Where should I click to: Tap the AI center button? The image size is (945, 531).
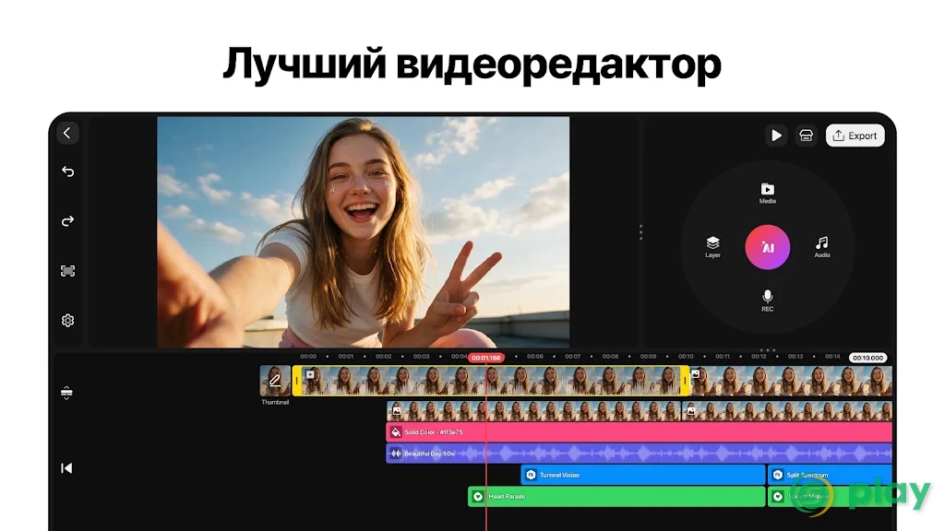pyautogui.click(x=767, y=247)
